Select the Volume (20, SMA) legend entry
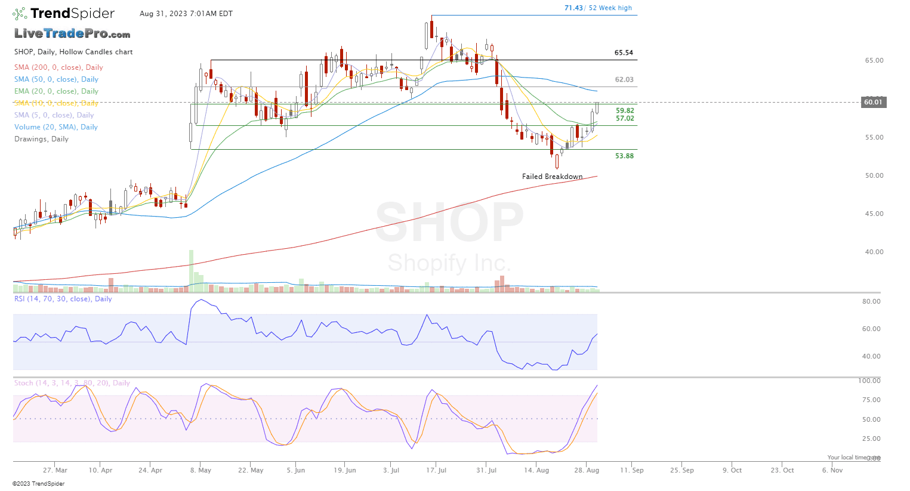Image resolution: width=910 pixels, height=491 pixels. (x=56, y=127)
